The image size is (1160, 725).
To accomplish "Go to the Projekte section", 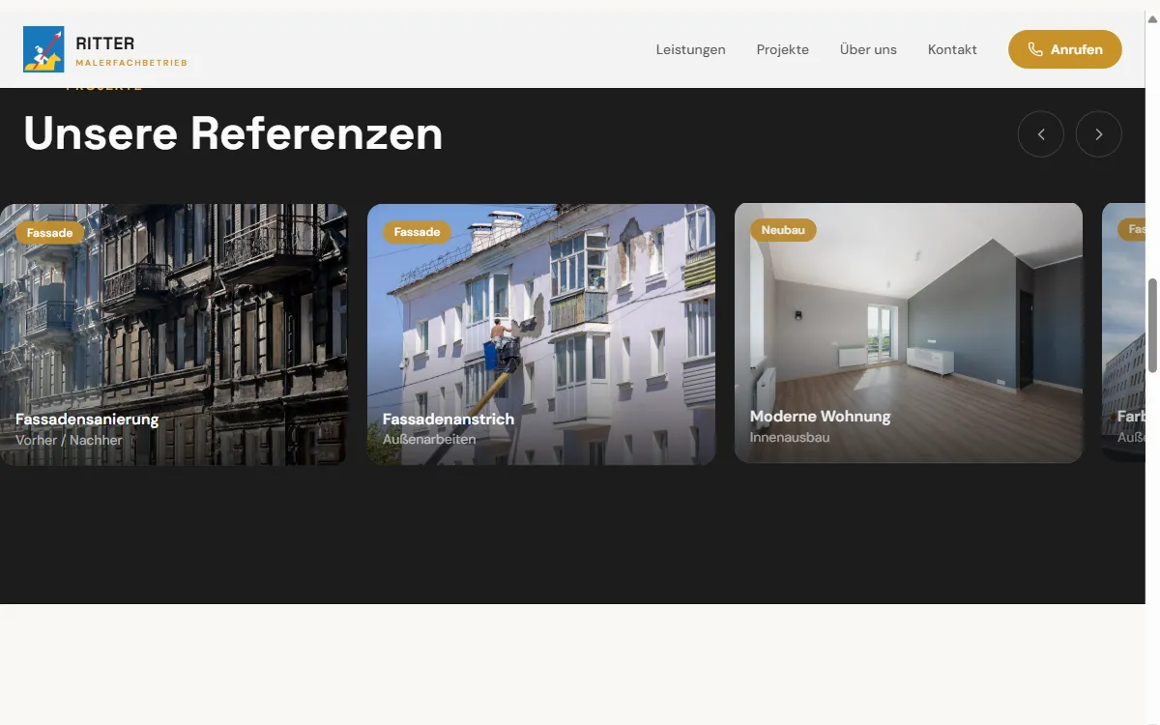I will point(782,49).
